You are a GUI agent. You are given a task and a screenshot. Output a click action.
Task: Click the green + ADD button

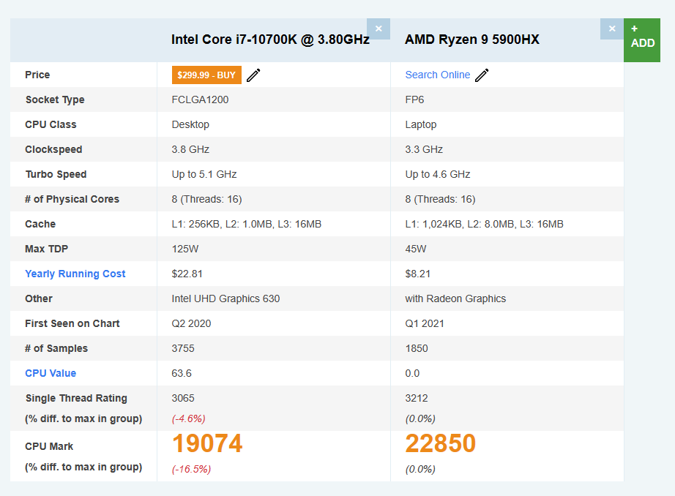642,40
